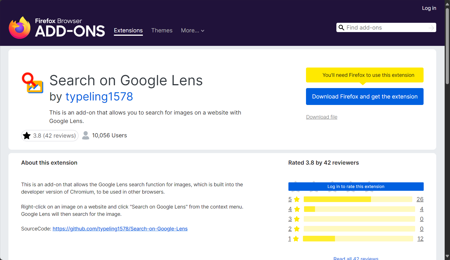
Task: Click the 1-star rating bar
Action: click(x=358, y=239)
